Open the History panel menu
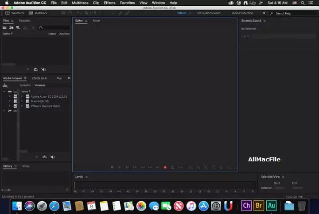The image size is (319, 214). point(16,166)
